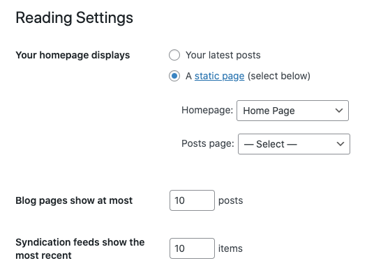Viewport: 367px width, 279px height.
Task: Click the "posts" text beside the number field
Action: point(230,201)
